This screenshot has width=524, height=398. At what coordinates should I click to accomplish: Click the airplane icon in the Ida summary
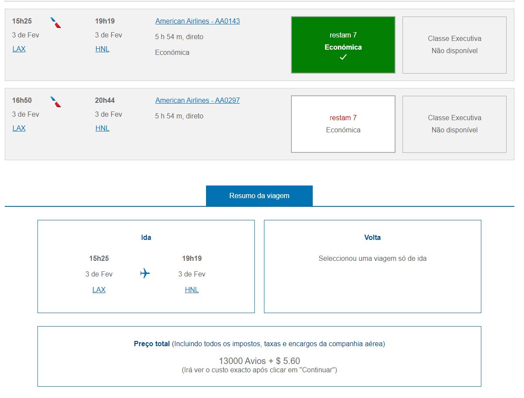tap(145, 273)
